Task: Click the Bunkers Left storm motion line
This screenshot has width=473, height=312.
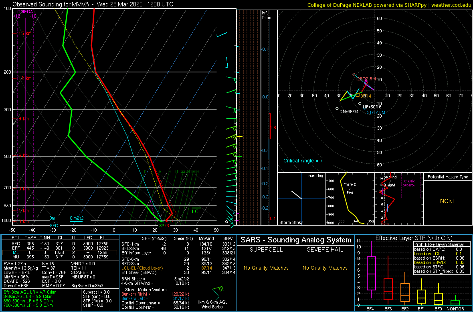Action: (155, 298)
